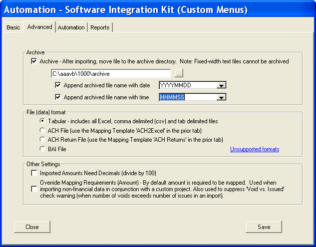Open the HHMMSS time format dropdown

(x=221, y=97)
